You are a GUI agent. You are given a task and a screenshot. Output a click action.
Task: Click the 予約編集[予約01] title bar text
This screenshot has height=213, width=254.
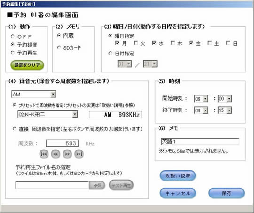18,4
